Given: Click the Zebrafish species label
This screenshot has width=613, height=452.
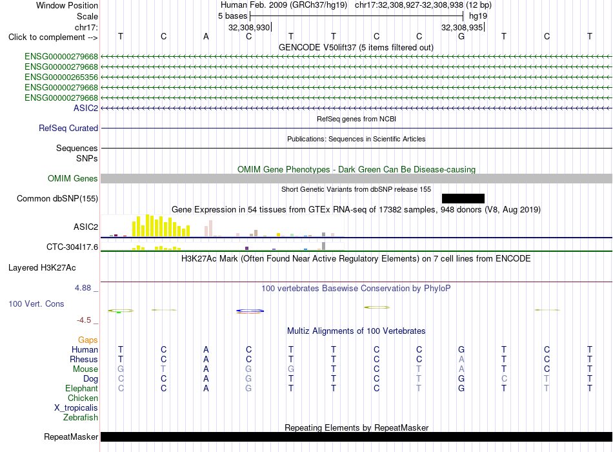Looking at the screenshot, I should click(x=81, y=417).
